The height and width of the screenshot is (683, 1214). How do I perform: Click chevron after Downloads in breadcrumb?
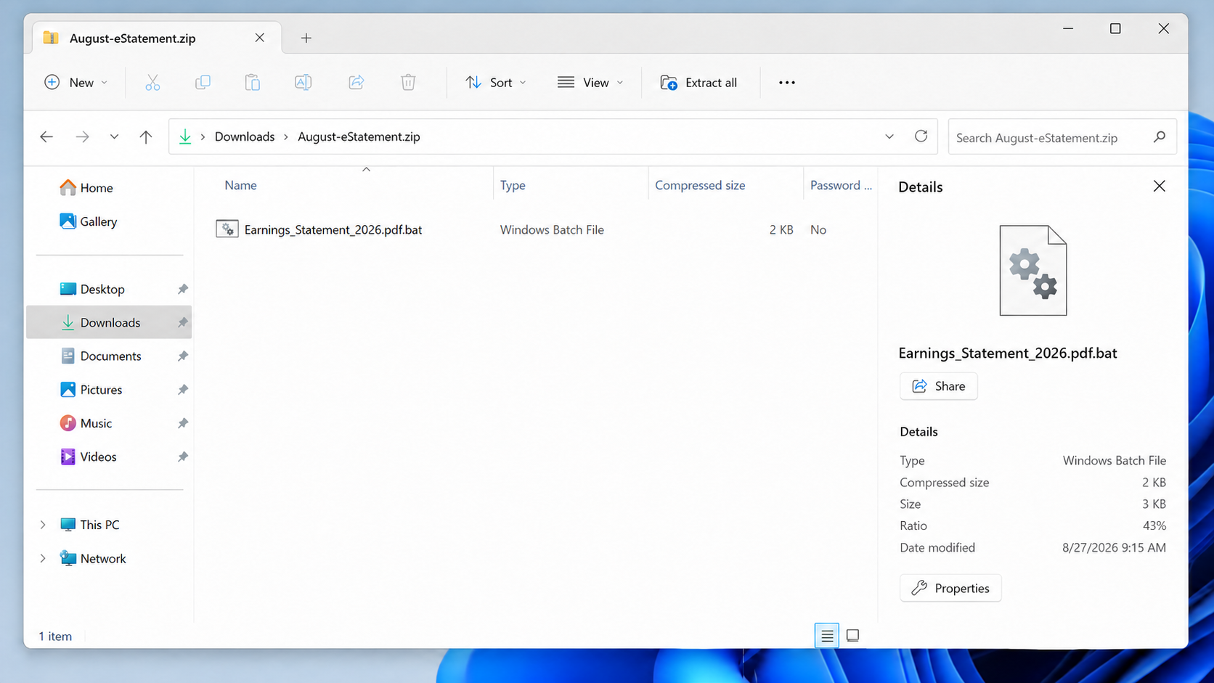coord(286,136)
